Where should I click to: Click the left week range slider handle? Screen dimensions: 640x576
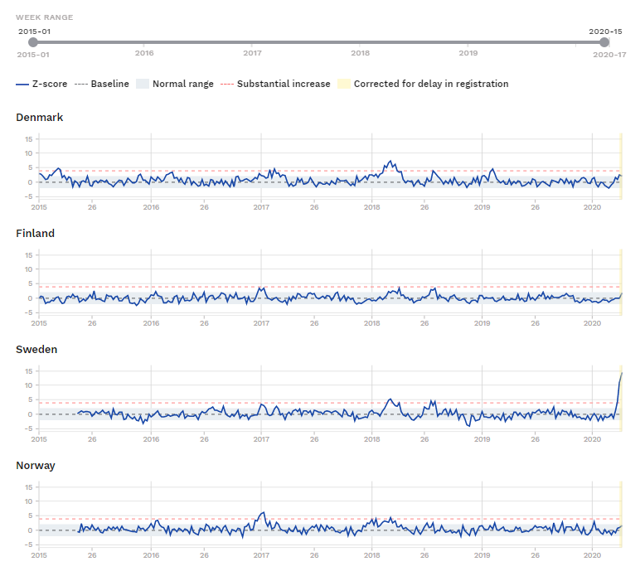[x=33, y=42]
